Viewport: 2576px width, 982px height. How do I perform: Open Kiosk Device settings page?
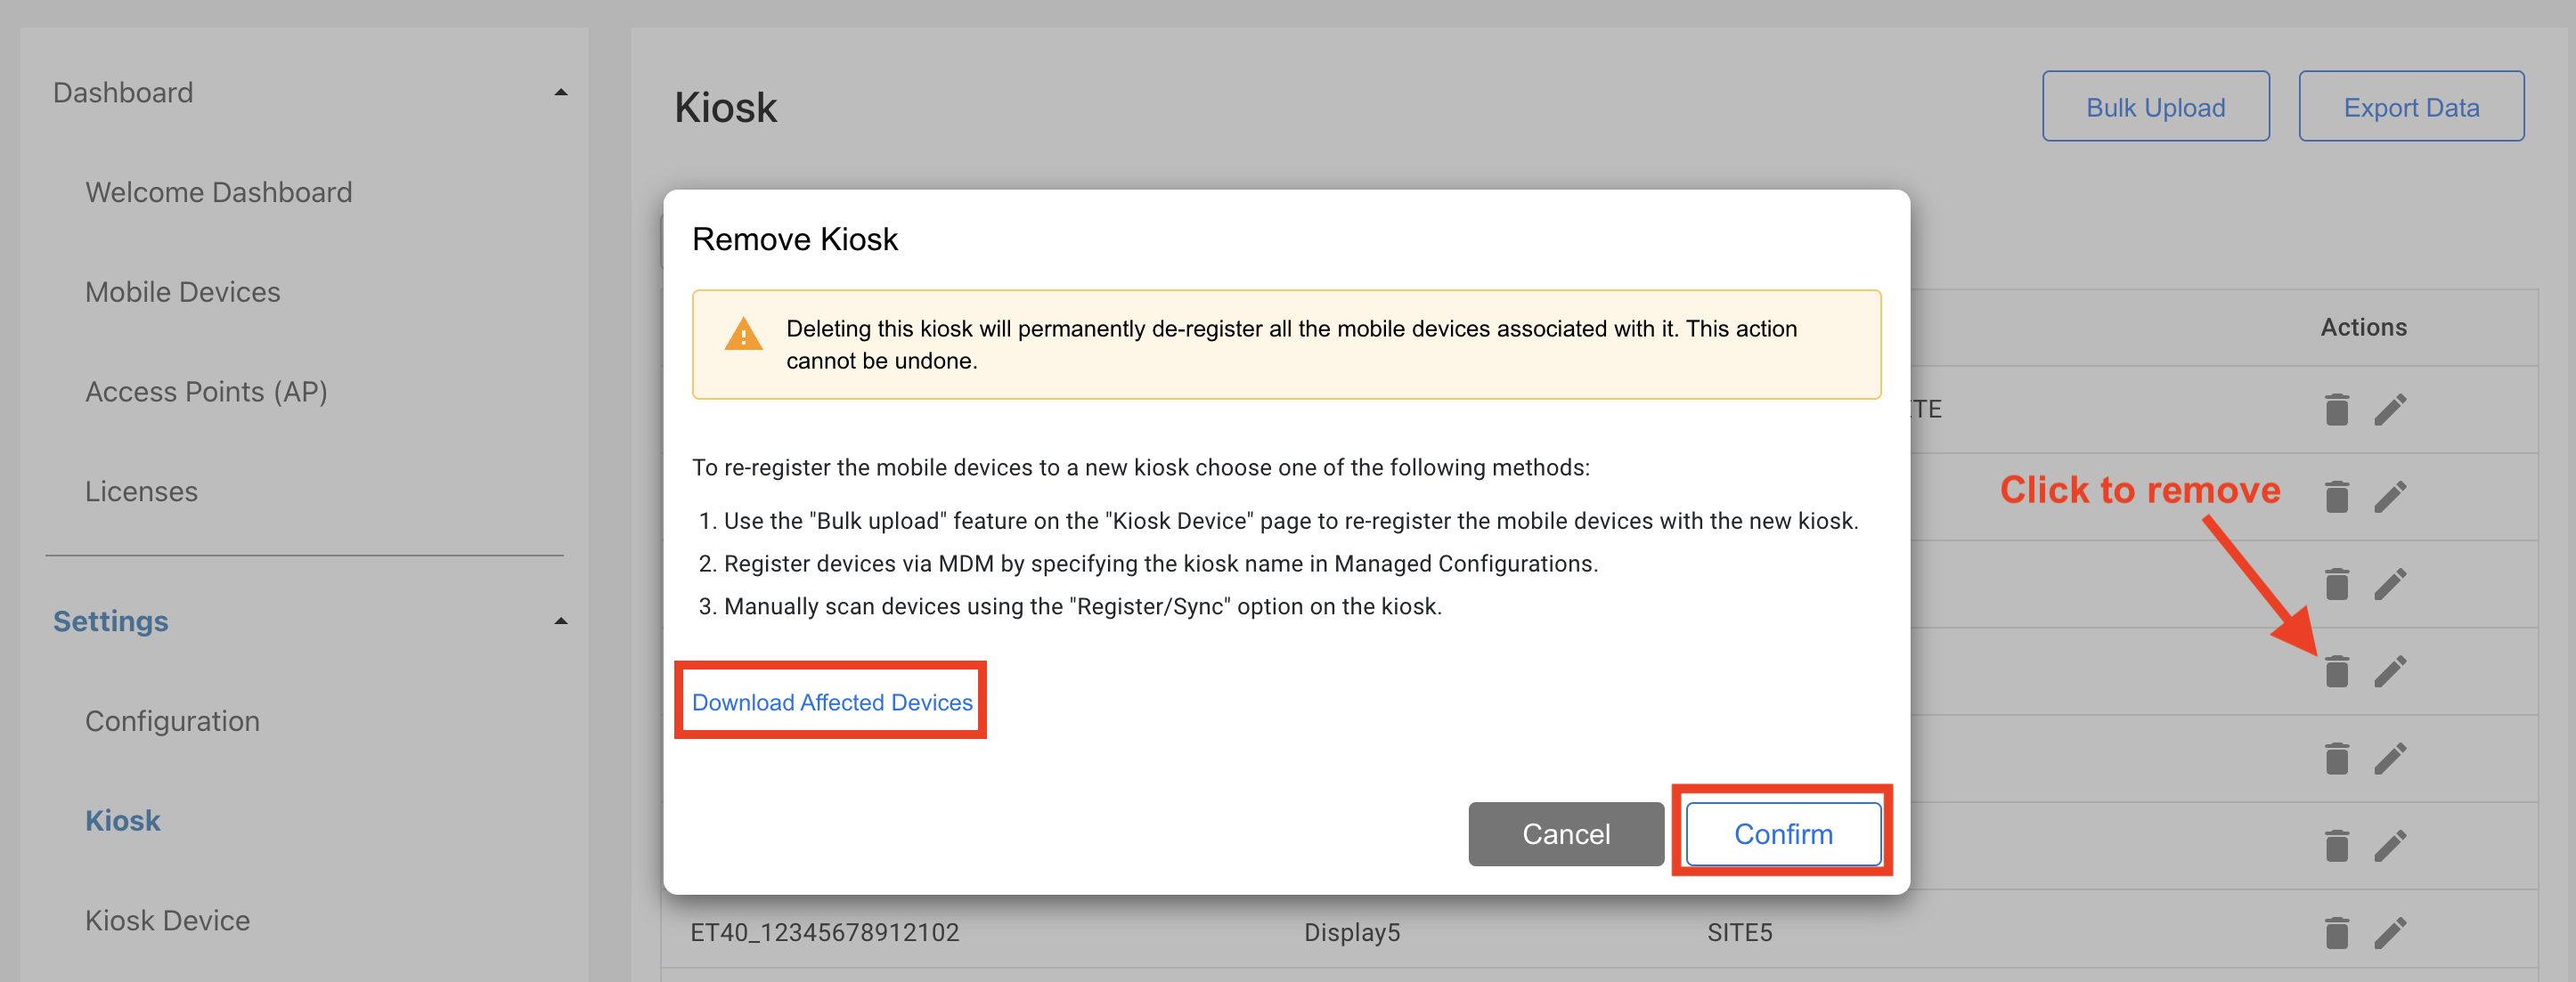167,920
